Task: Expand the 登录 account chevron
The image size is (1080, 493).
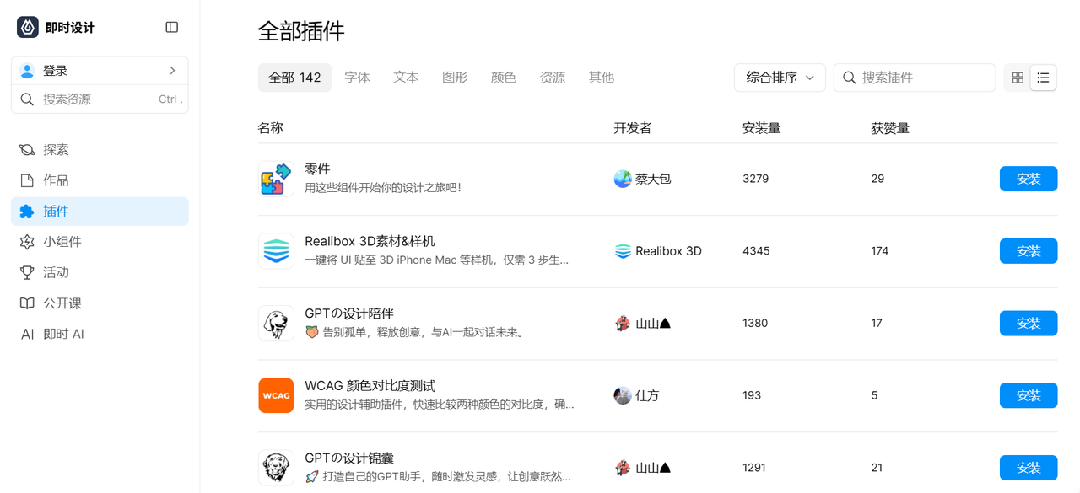Action: coord(172,71)
